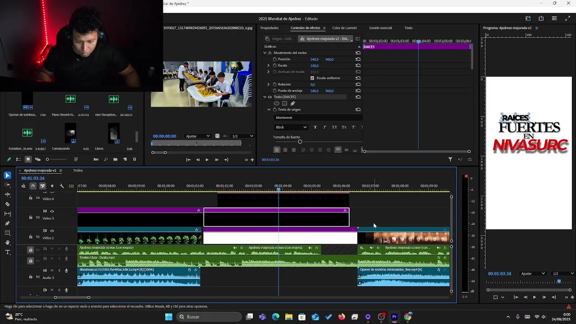Expand the Rotación property
This screenshot has width=576, height=324.
coord(269,85)
